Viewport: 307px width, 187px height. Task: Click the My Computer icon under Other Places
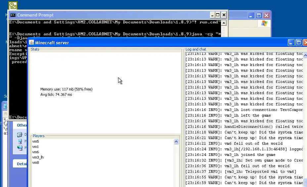coord(20,141)
